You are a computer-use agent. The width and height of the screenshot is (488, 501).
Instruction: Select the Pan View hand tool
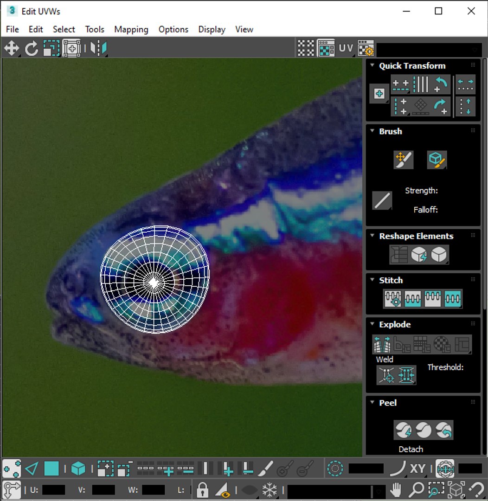(x=396, y=490)
